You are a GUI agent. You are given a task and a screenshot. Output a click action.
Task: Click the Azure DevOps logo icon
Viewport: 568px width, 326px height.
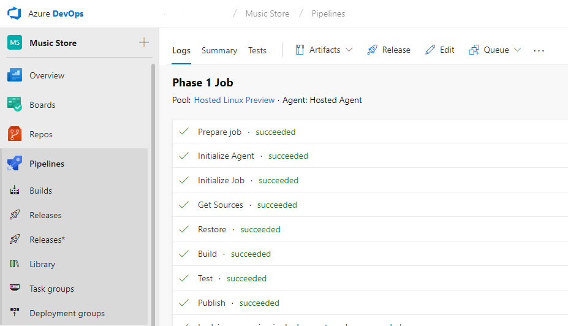(x=14, y=13)
